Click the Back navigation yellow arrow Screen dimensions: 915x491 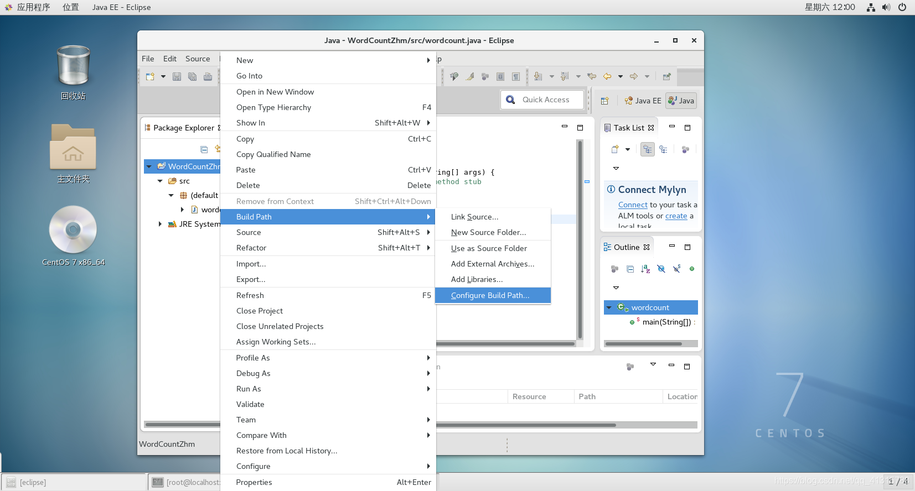(x=607, y=76)
